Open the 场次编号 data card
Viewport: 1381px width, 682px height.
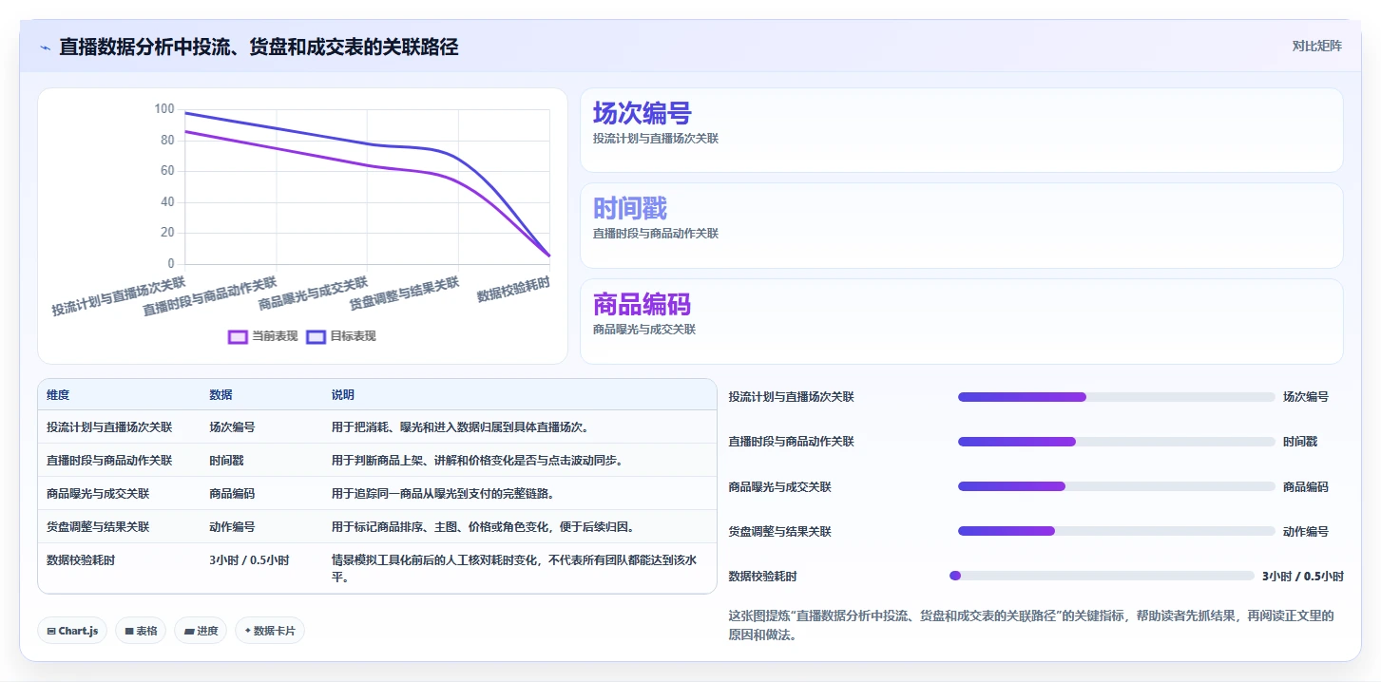pyautogui.click(x=961, y=130)
